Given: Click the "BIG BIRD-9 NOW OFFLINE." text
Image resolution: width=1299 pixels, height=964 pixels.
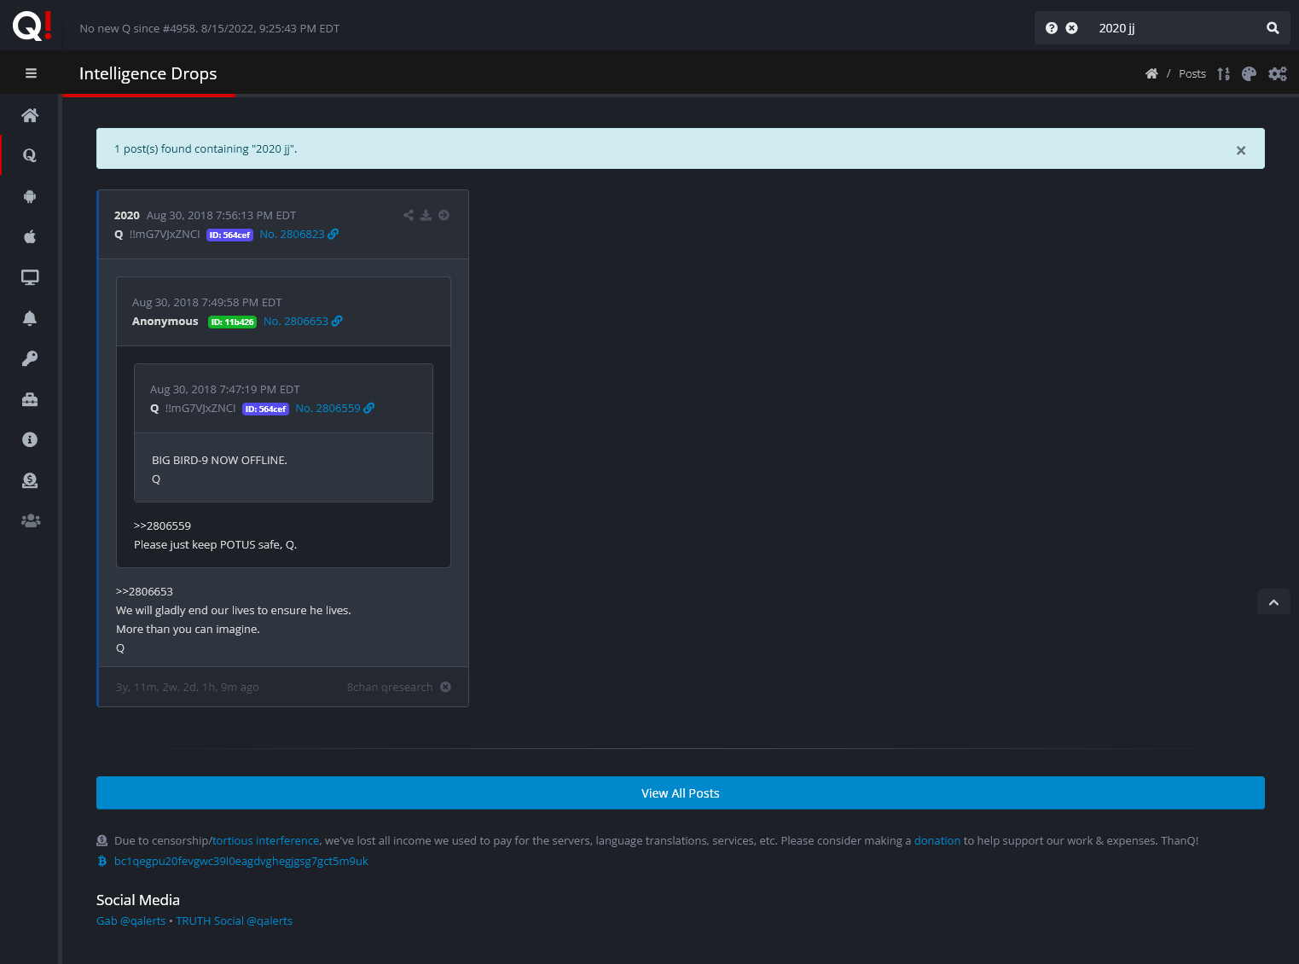Looking at the screenshot, I should pyautogui.click(x=219, y=460).
